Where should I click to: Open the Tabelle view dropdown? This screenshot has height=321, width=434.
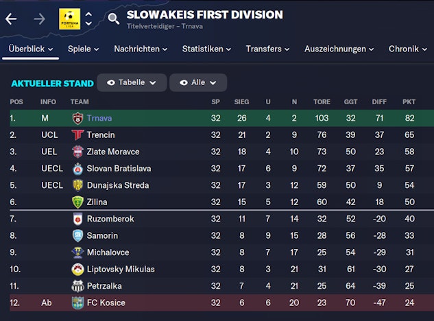pyautogui.click(x=131, y=82)
